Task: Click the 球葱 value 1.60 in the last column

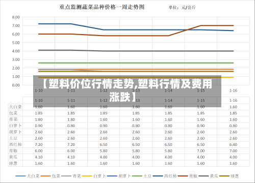Action: tap(233, 164)
